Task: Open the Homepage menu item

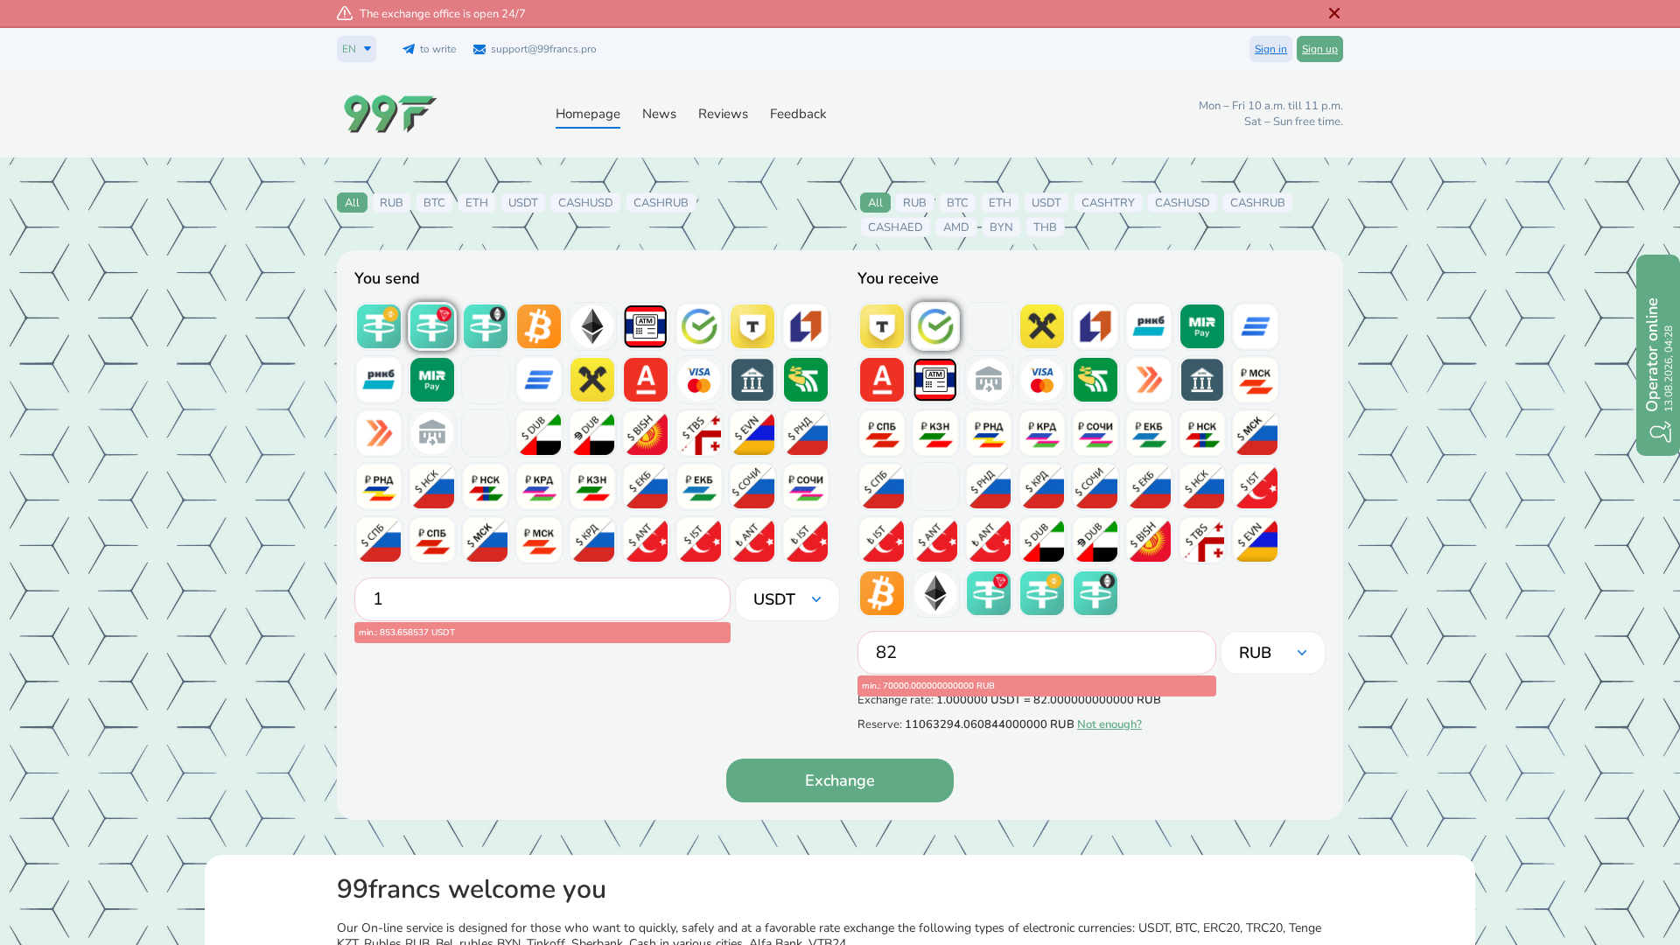Action: pyautogui.click(x=588, y=115)
